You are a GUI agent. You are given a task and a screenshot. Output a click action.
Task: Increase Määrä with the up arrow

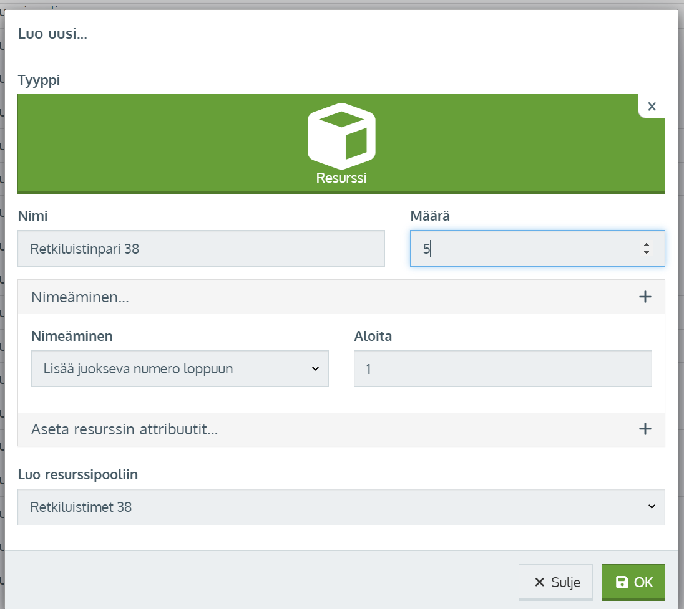coord(647,244)
